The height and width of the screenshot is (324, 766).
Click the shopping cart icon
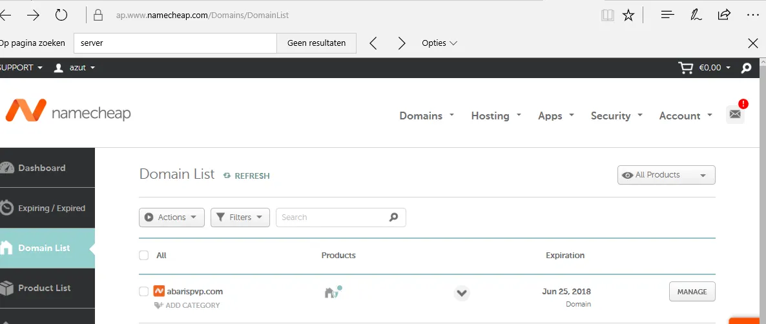(686, 68)
